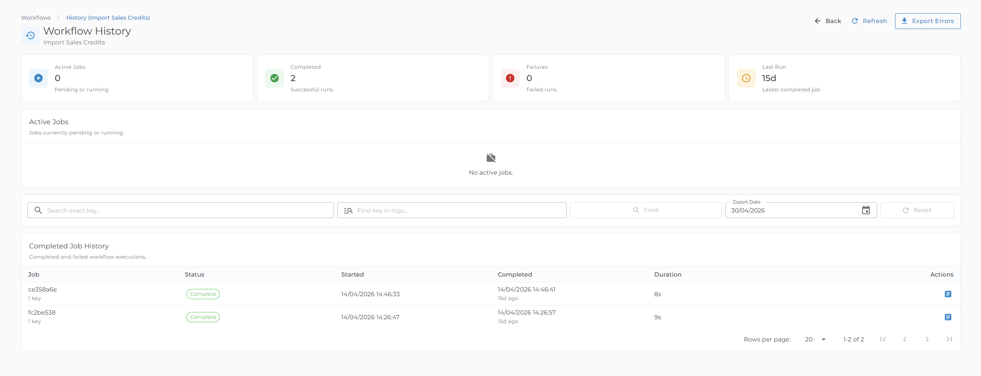Click the Completed green checkmark icon
Viewport: 981px width, 376px height.
[x=275, y=78]
